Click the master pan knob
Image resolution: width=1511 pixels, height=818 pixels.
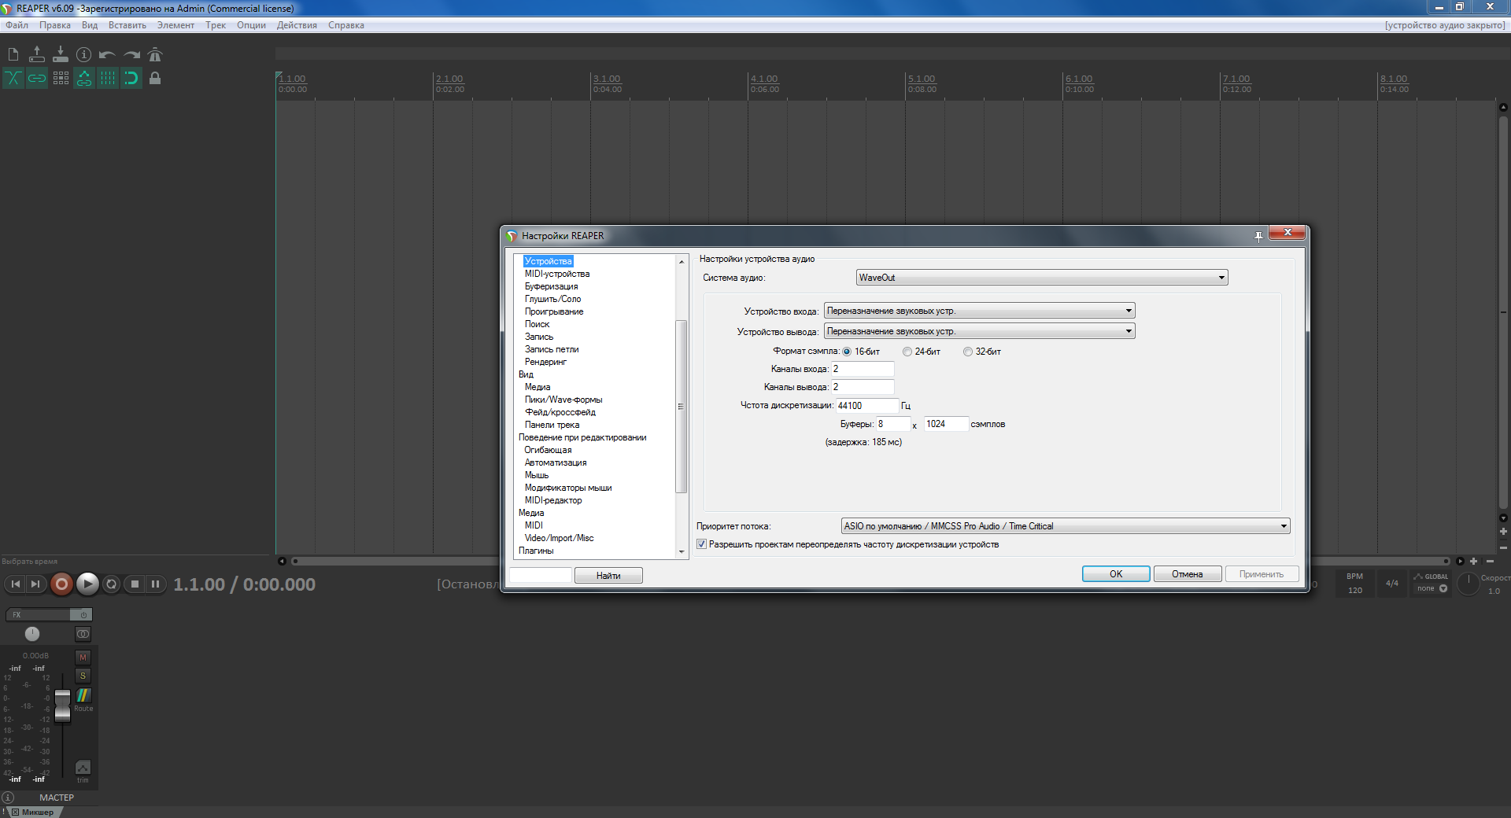coord(32,633)
